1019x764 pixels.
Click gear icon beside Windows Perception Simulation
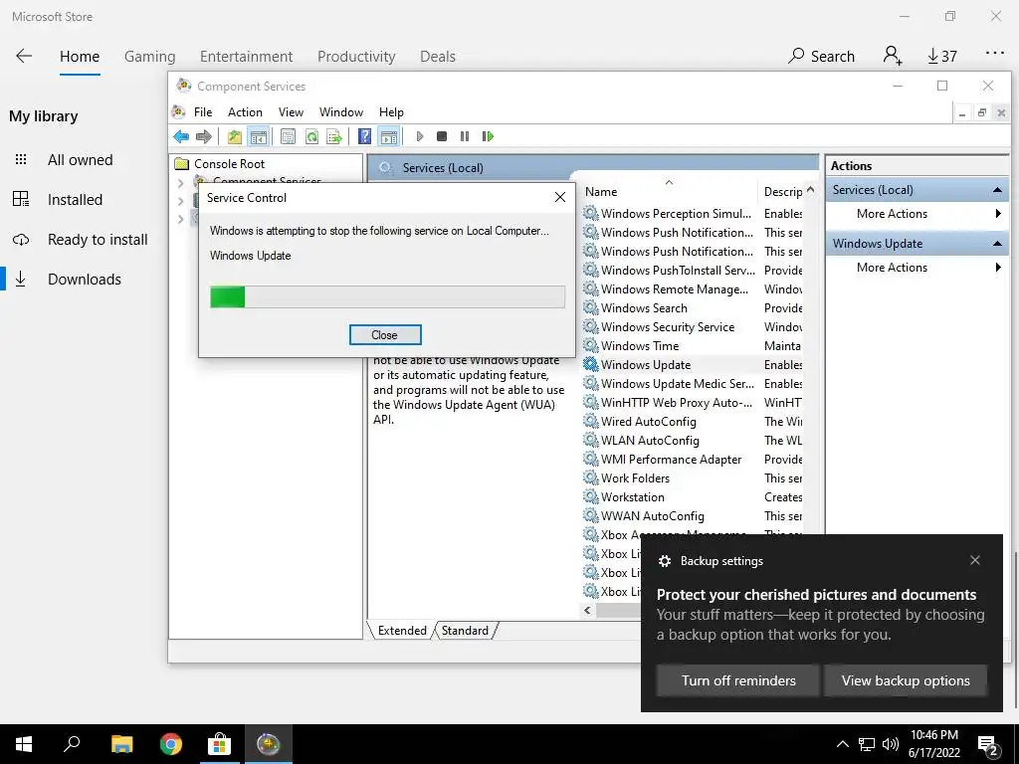(x=591, y=213)
